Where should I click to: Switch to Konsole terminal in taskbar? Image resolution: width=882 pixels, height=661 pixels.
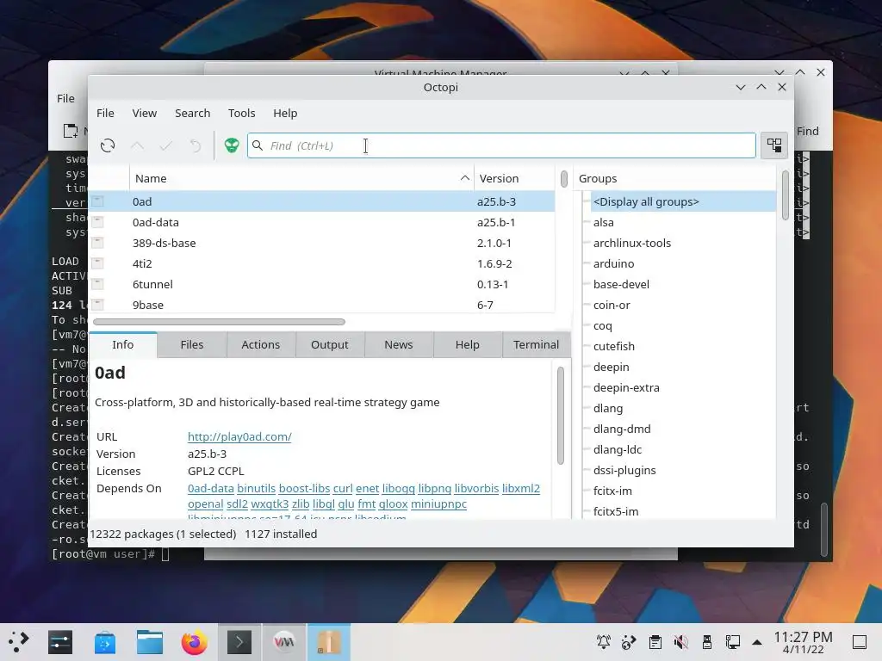tap(239, 642)
